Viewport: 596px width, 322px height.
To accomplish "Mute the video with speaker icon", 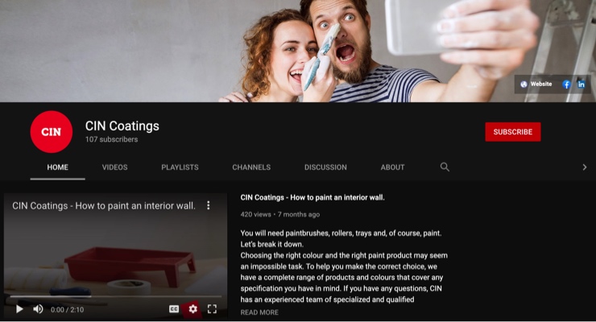I will pos(38,309).
